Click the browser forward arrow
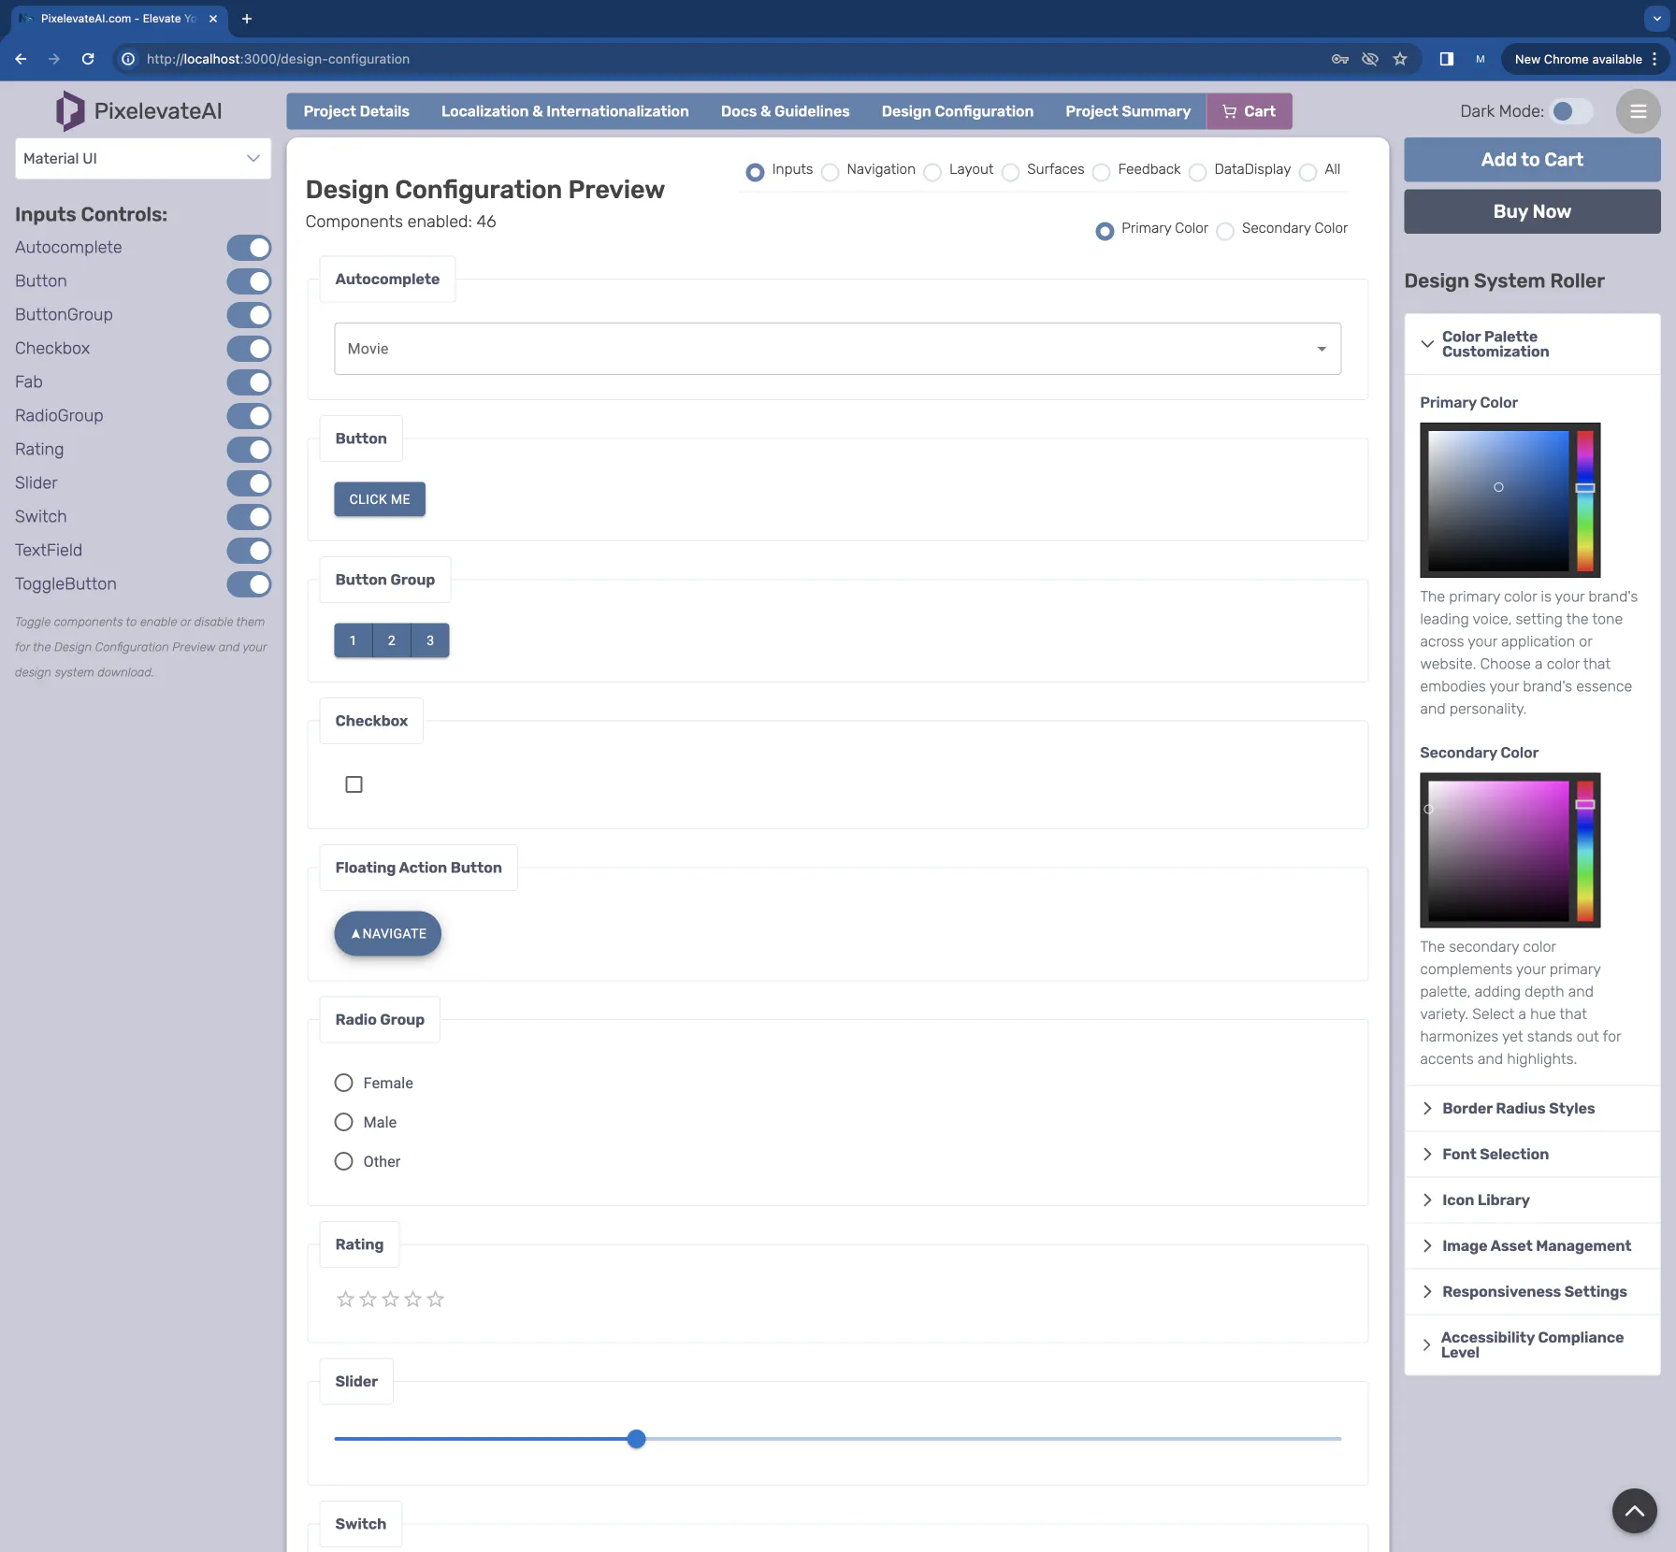This screenshot has height=1552, width=1676. (54, 59)
